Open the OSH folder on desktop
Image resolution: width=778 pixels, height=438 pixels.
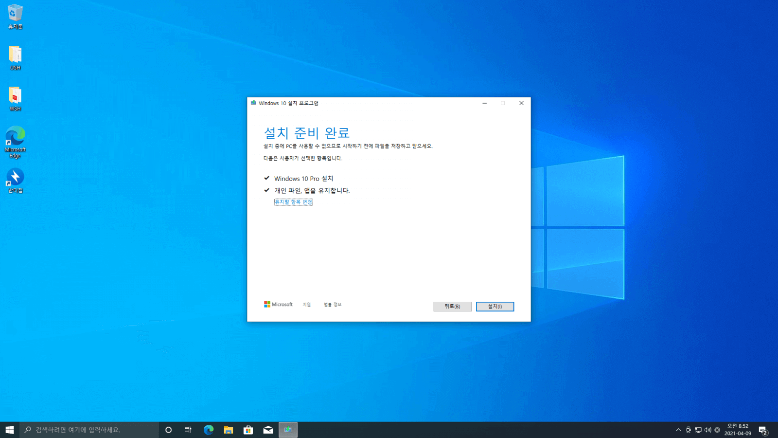click(x=15, y=57)
